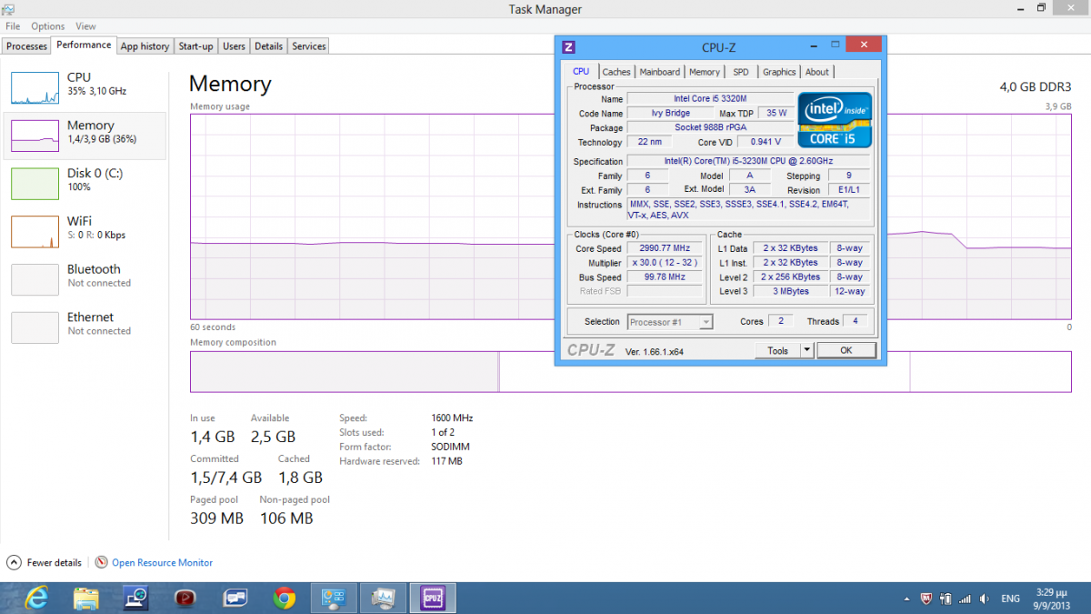Select the CPU tab in CPU-Z
Viewport: 1091px width, 614px height.
[x=581, y=71]
